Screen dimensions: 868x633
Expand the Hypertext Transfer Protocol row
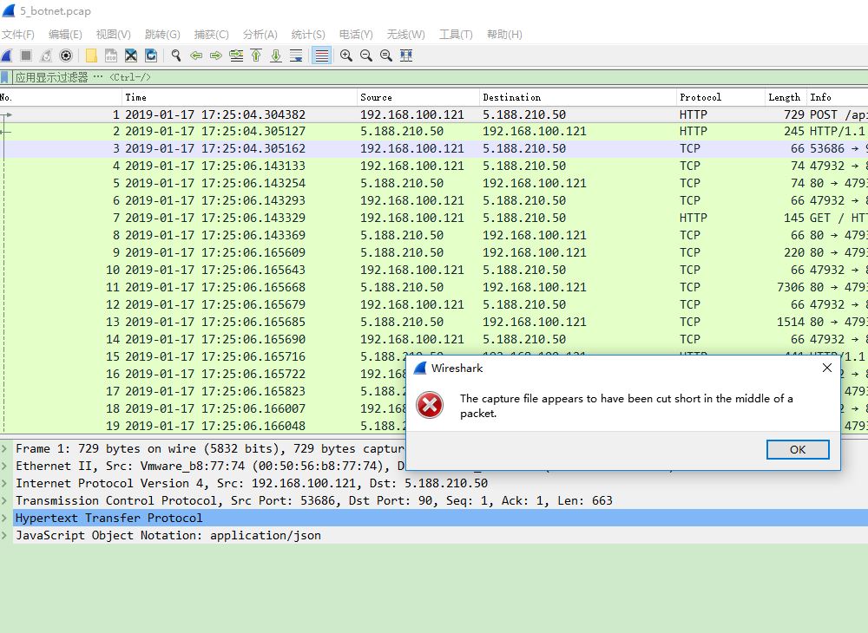[3, 518]
